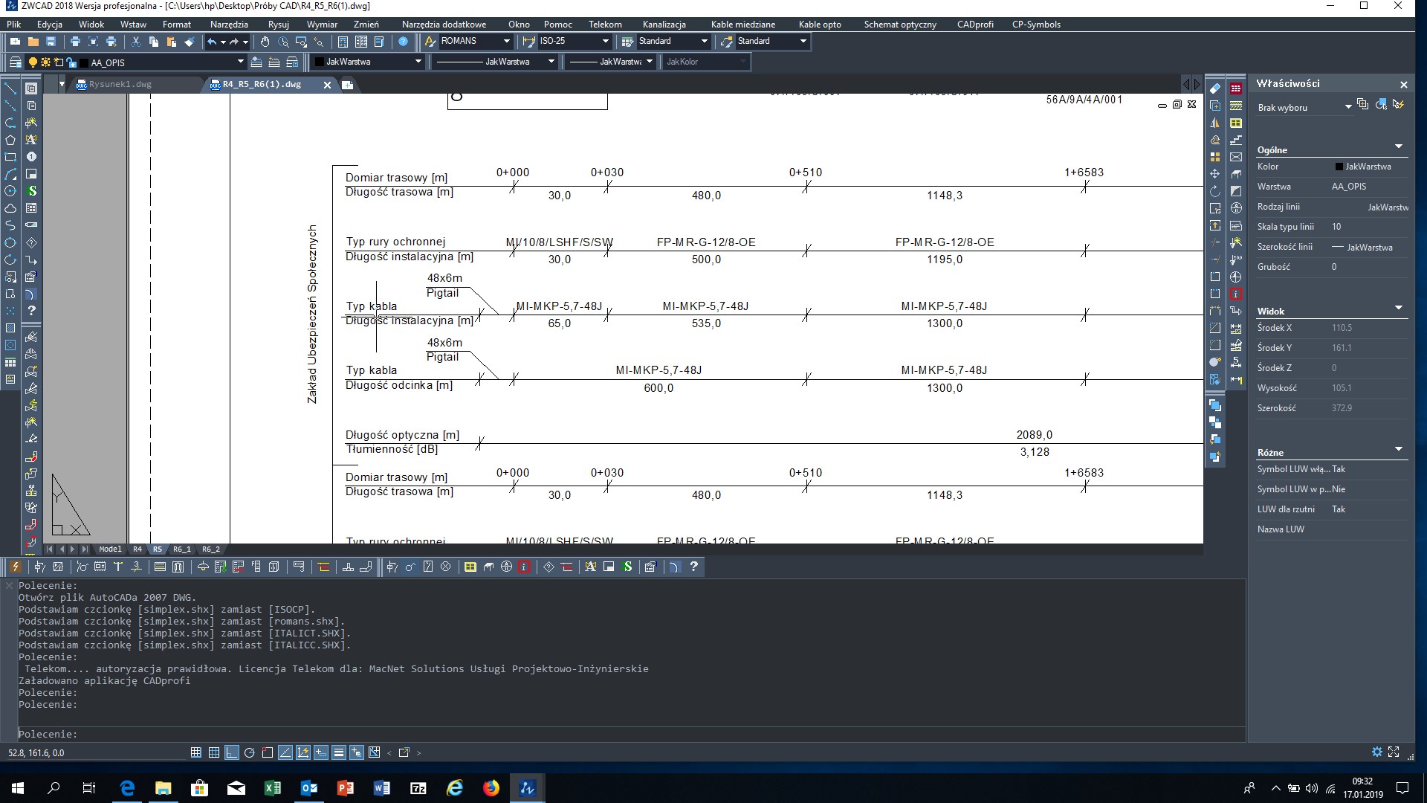Open the Edycja menu
Screen dimensions: 1427x803
tap(50, 25)
